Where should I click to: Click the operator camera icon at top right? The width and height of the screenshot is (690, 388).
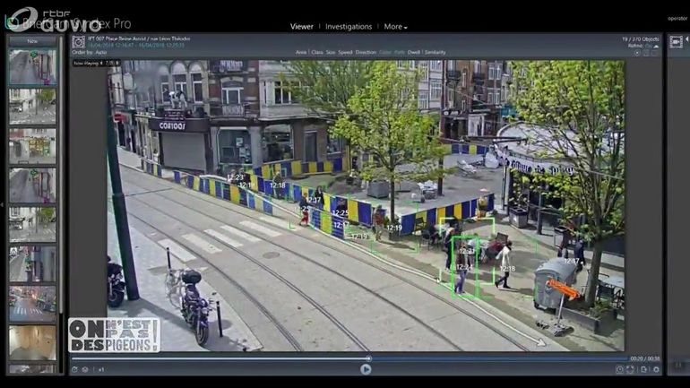click(x=677, y=42)
